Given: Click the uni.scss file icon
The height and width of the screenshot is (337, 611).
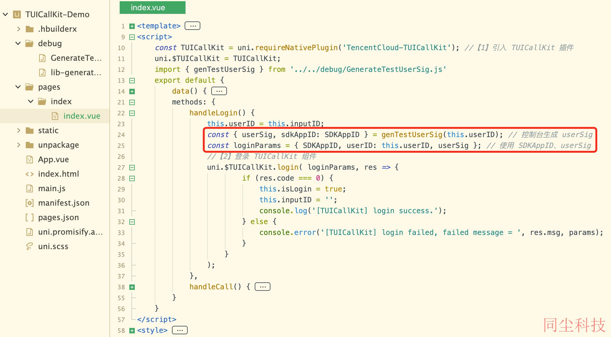Looking at the screenshot, I should [x=30, y=246].
